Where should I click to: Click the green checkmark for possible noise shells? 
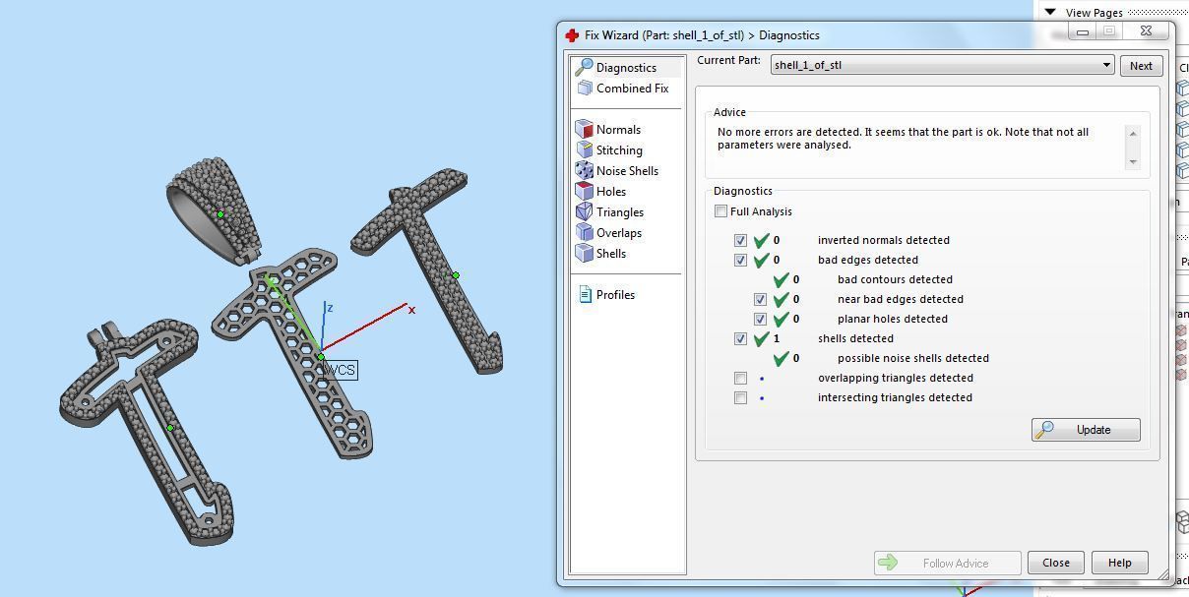(781, 358)
